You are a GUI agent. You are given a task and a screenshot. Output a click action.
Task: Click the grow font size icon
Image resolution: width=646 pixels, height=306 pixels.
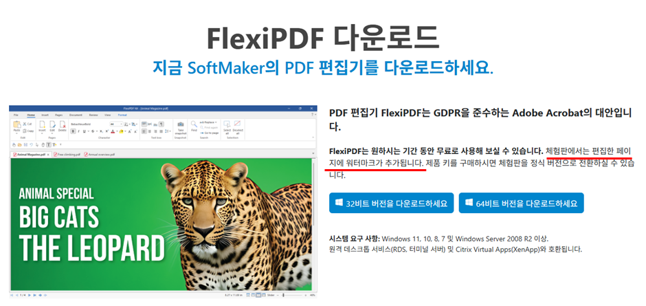129,131
